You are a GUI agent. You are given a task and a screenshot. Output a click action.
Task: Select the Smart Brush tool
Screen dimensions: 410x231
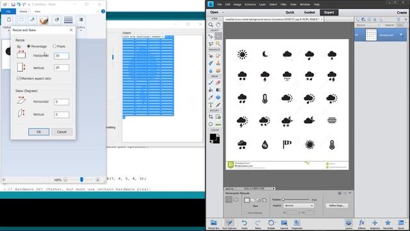coord(211,63)
